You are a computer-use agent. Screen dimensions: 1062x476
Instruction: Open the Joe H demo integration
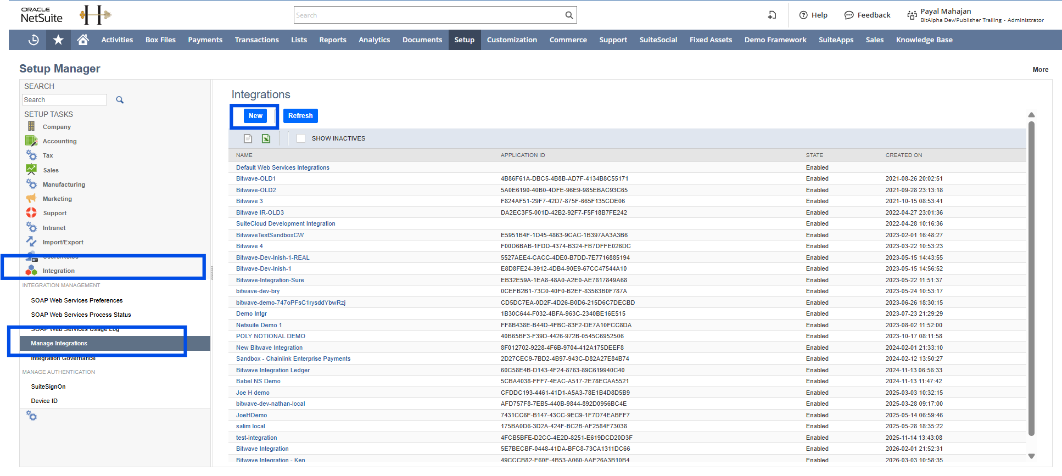(253, 393)
